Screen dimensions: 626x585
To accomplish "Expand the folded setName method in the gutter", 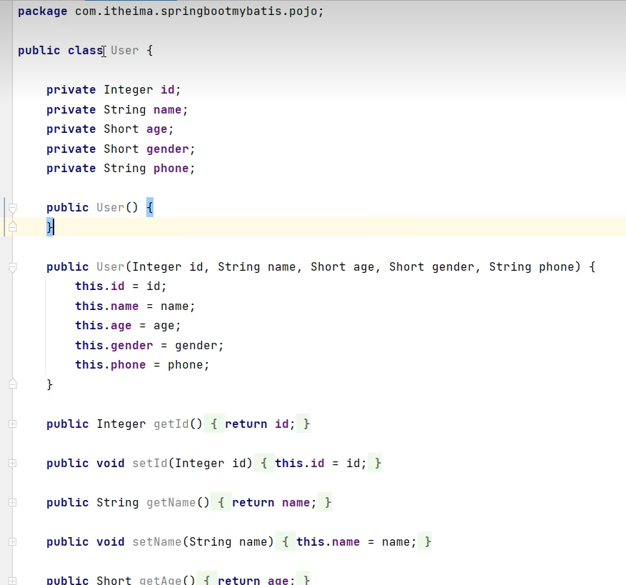I will 12,542.
